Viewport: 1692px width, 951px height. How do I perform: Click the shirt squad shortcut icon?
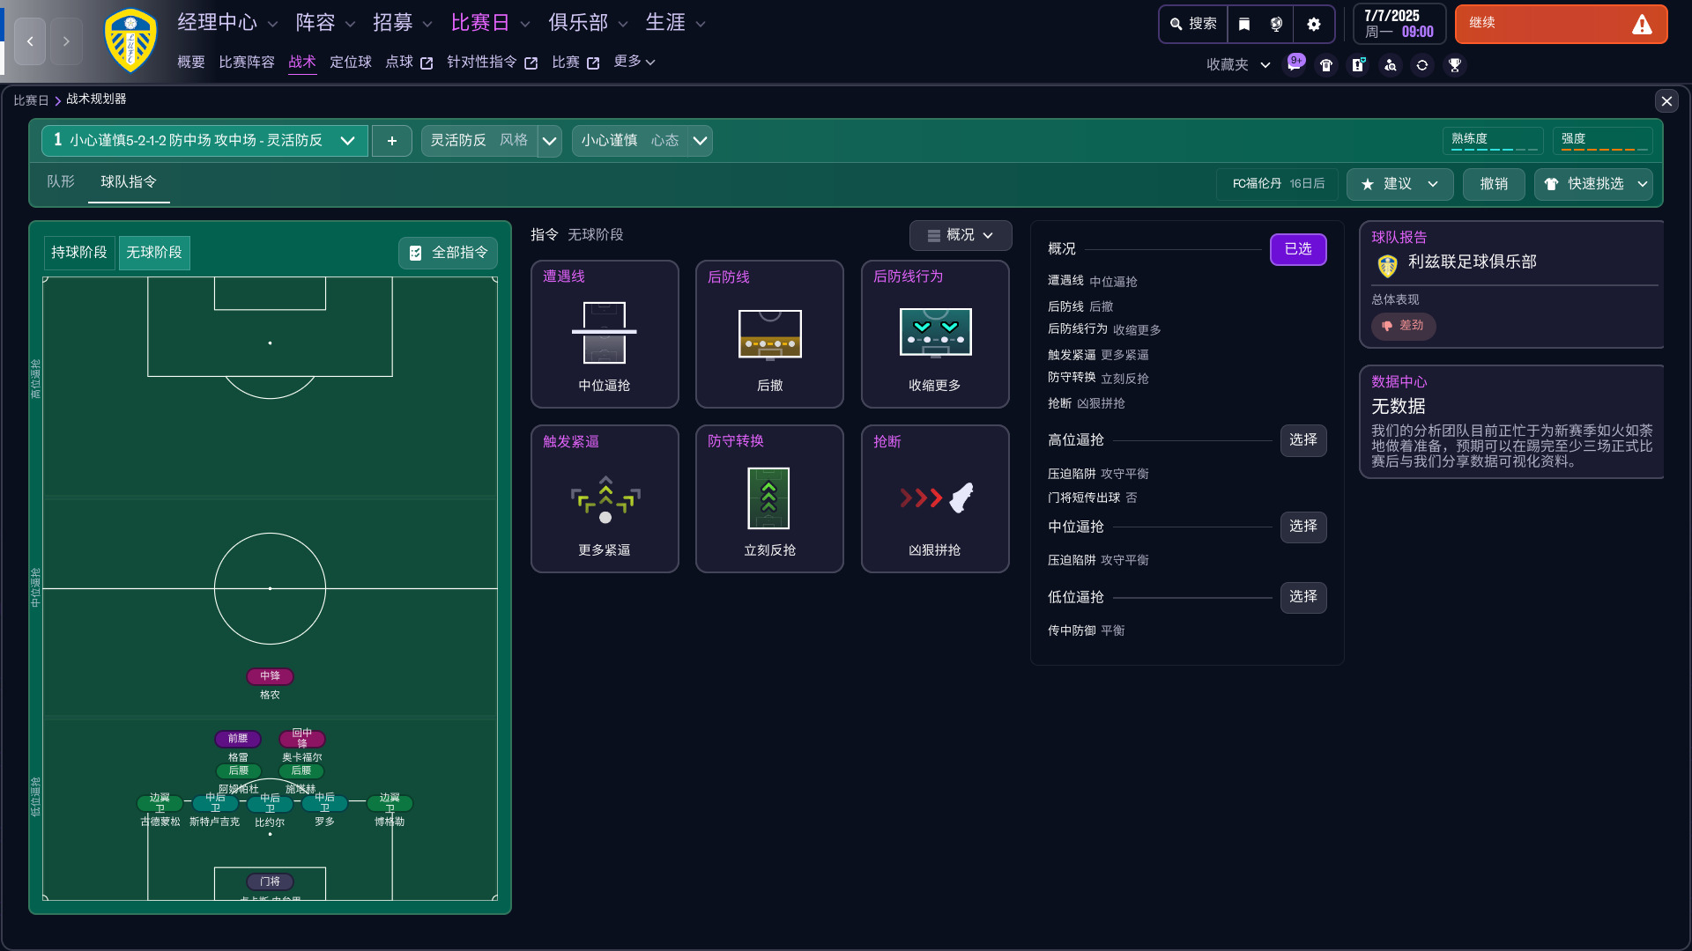(1326, 65)
